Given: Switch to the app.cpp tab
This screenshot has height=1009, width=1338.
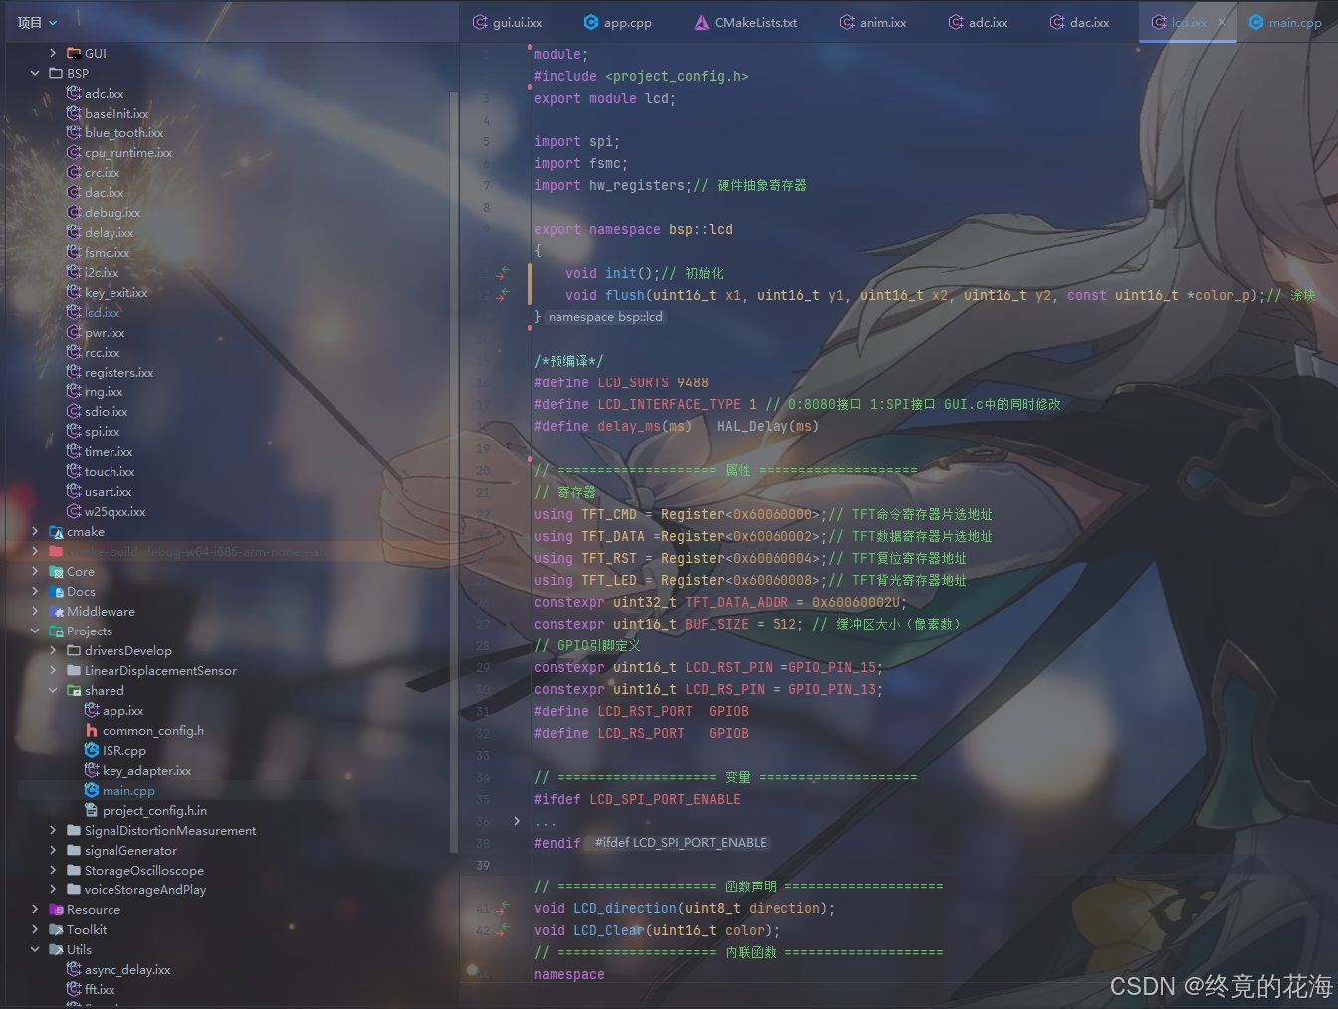Looking at the screenshot, I should [x=617, y=22].
